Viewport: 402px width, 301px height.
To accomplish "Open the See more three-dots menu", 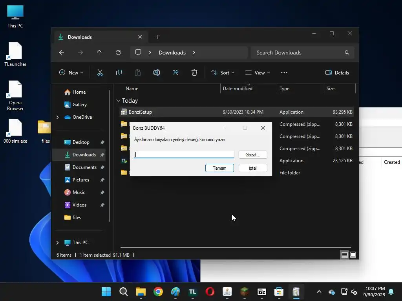I will pyautogui.click(x=284, y=73).
